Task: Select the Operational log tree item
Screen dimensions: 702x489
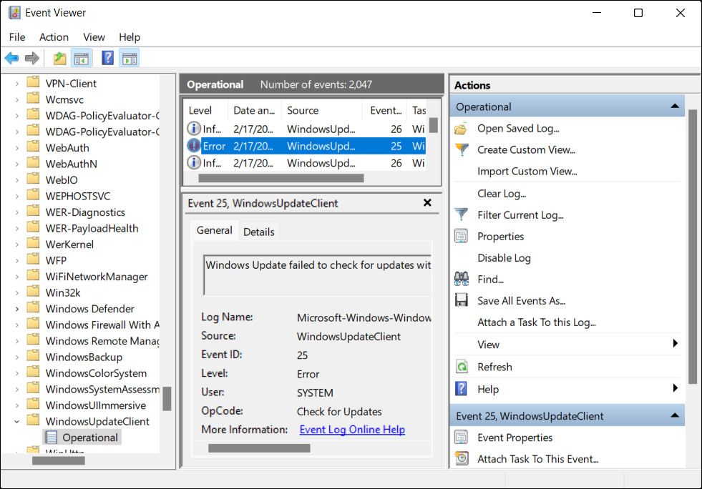Action: (x=90, y=438)
